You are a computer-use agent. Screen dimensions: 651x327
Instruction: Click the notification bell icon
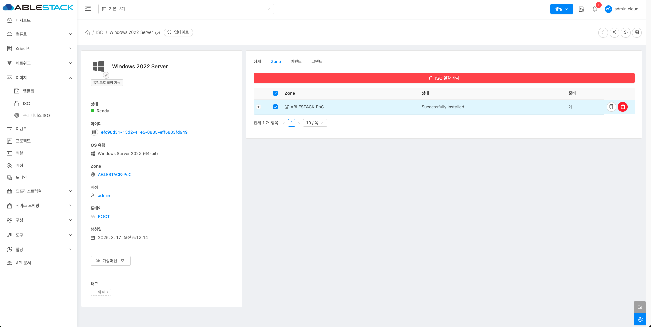595,9
